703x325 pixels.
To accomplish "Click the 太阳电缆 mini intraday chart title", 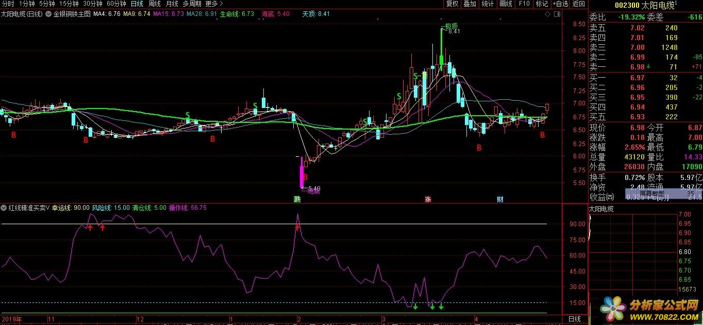I will pyautogui.click(x=601, y=209).
